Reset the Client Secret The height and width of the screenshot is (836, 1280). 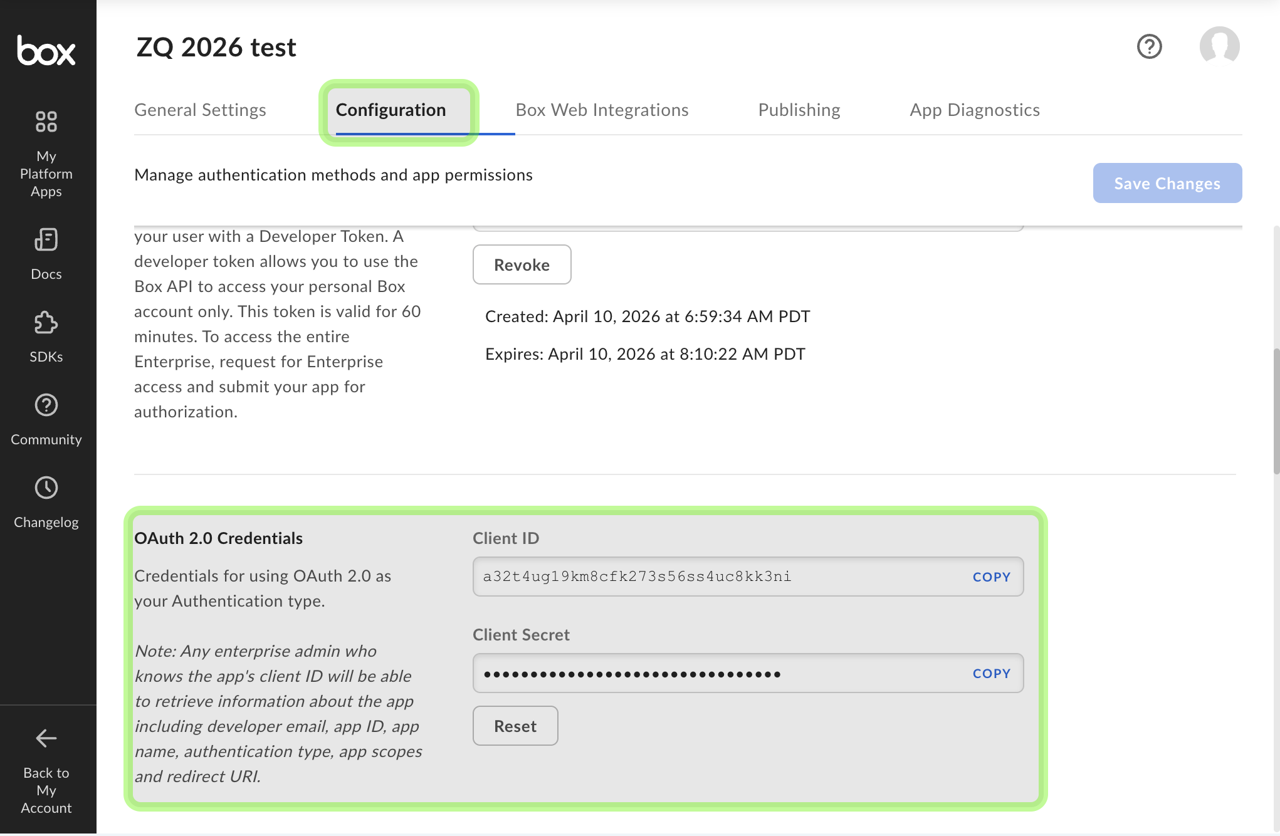(515, 726)
